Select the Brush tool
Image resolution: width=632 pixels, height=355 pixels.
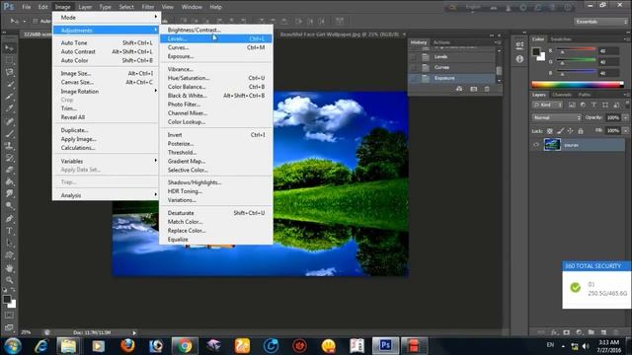click(x=9, y=133)
